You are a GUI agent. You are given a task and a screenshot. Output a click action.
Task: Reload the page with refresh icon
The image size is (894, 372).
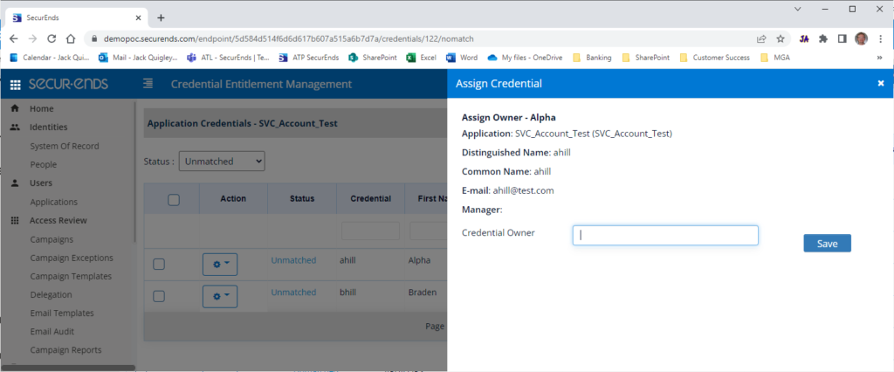pos(52,38)
